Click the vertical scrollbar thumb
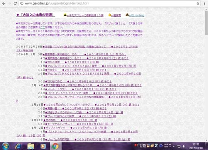Screen dimensions: 208x150 (x=206, y=23)
